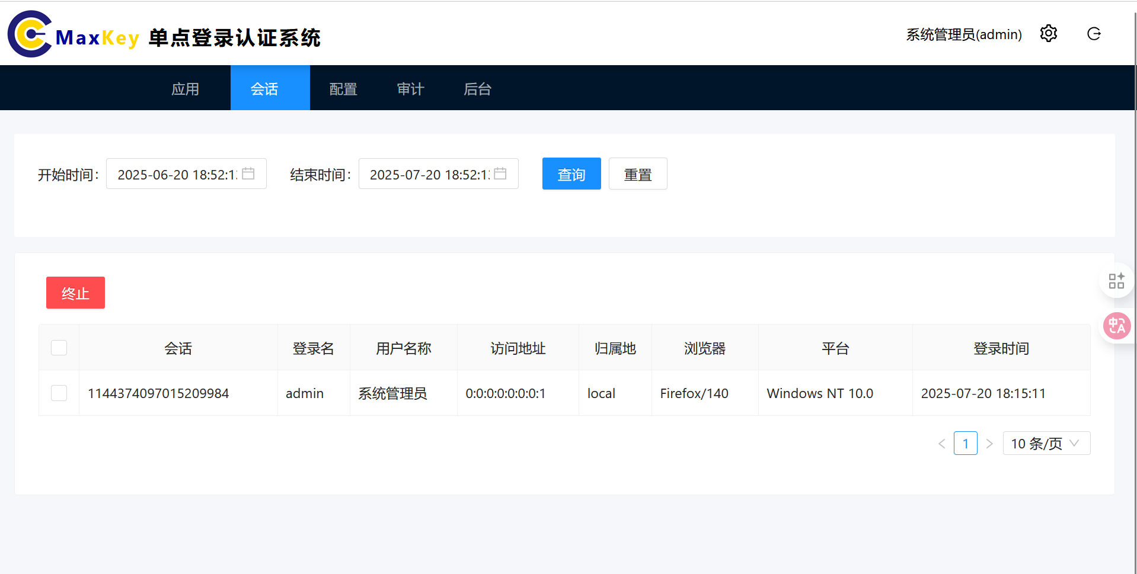This screenshot has height=574, width=1137.
Task: Click the floating widget layout icon
Action: click(x=1116, y=280)
